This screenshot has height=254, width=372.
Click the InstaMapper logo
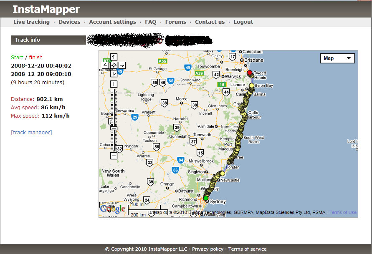(46, 9)
